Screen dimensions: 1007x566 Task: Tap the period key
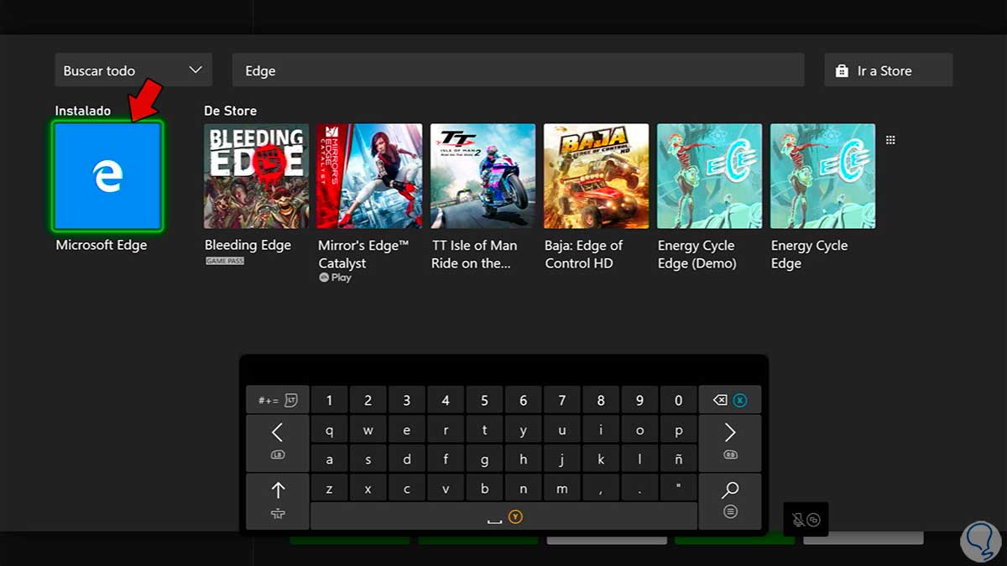(x=639, y=488)
